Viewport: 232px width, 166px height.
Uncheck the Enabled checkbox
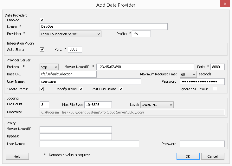coord(42,20)
